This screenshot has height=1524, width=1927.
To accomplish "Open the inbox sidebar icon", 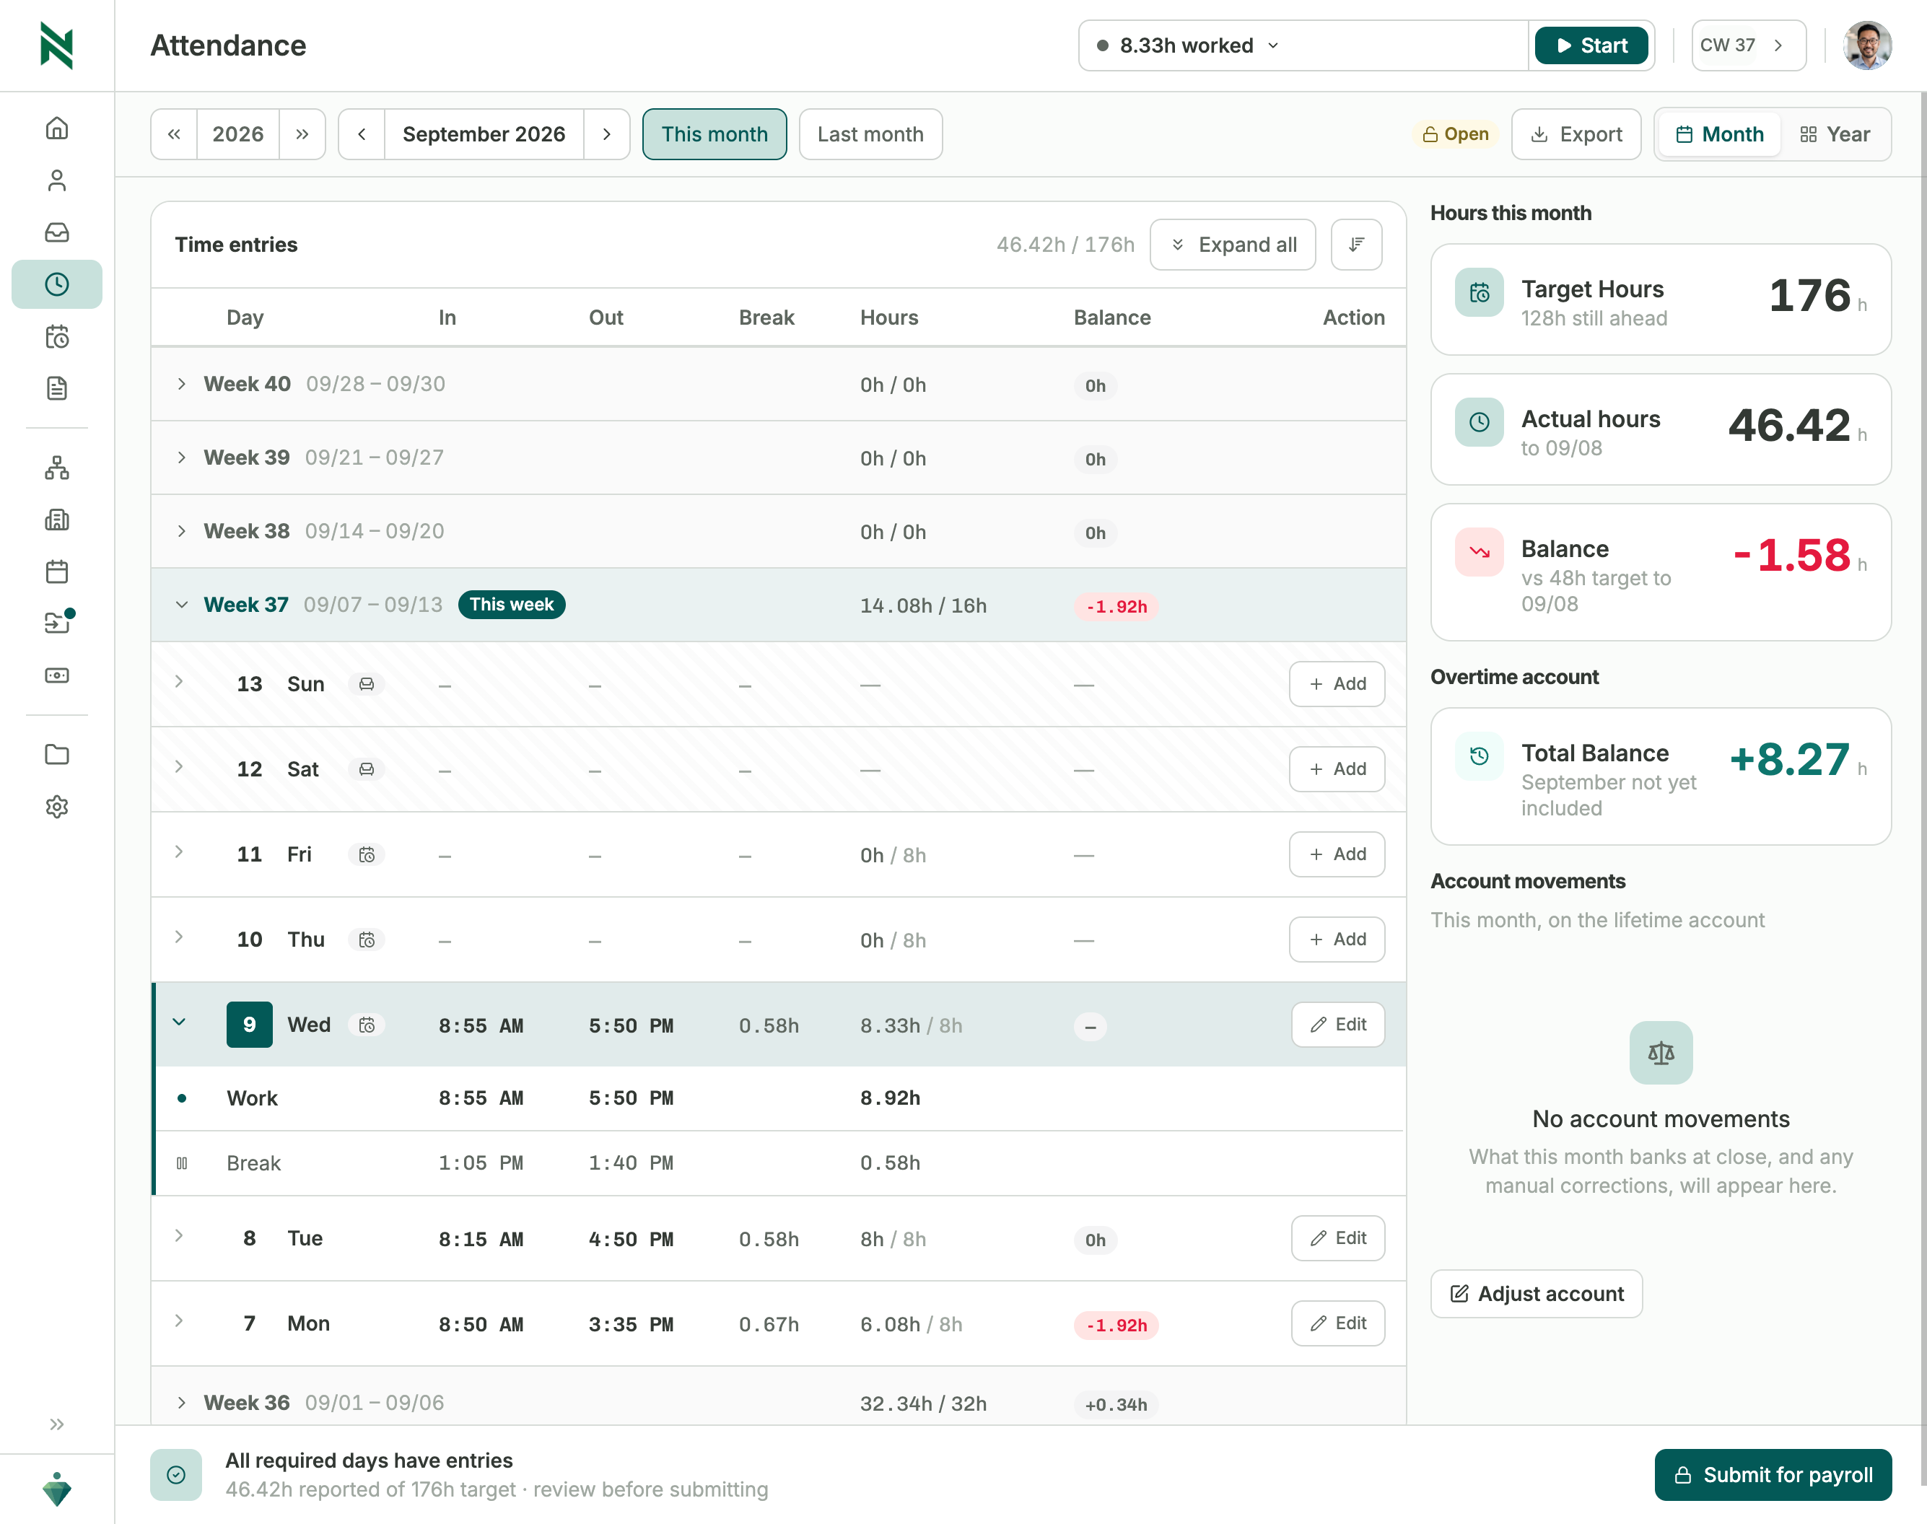I will point(57,232).
